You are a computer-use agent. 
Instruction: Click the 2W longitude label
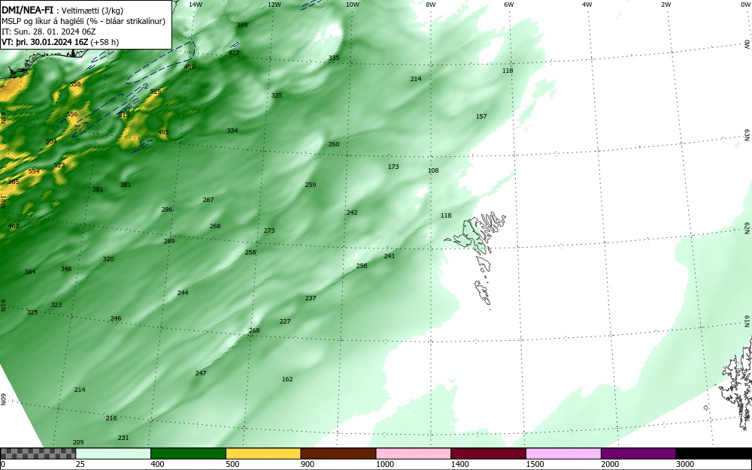coord(666,5)
